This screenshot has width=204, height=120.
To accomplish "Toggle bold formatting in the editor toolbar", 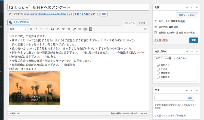I will [31, 29].
